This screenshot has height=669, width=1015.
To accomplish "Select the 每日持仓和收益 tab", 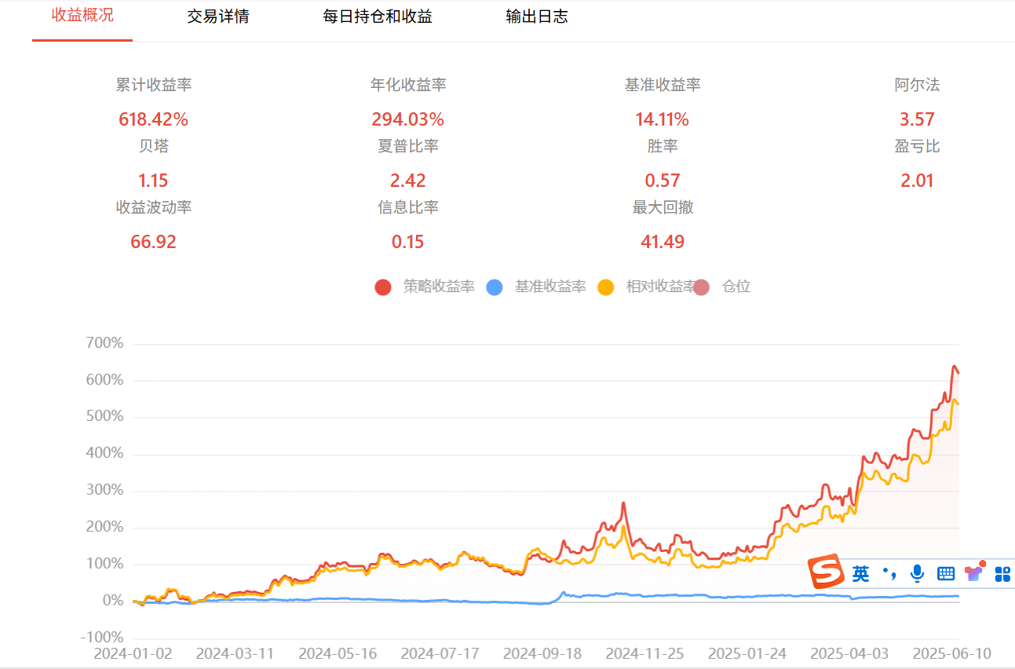I will [x=378, y=16].
